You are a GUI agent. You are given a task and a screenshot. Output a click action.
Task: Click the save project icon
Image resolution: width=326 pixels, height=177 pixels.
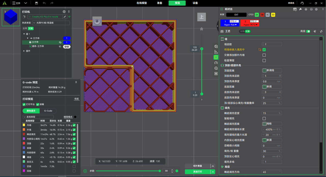(37, 3)
